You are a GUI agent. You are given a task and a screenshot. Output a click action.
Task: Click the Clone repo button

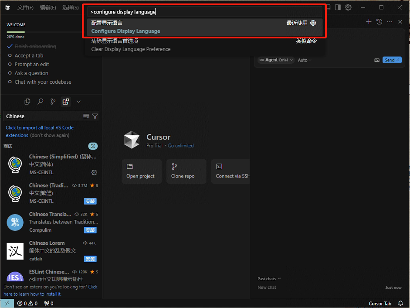coord(186,171)
